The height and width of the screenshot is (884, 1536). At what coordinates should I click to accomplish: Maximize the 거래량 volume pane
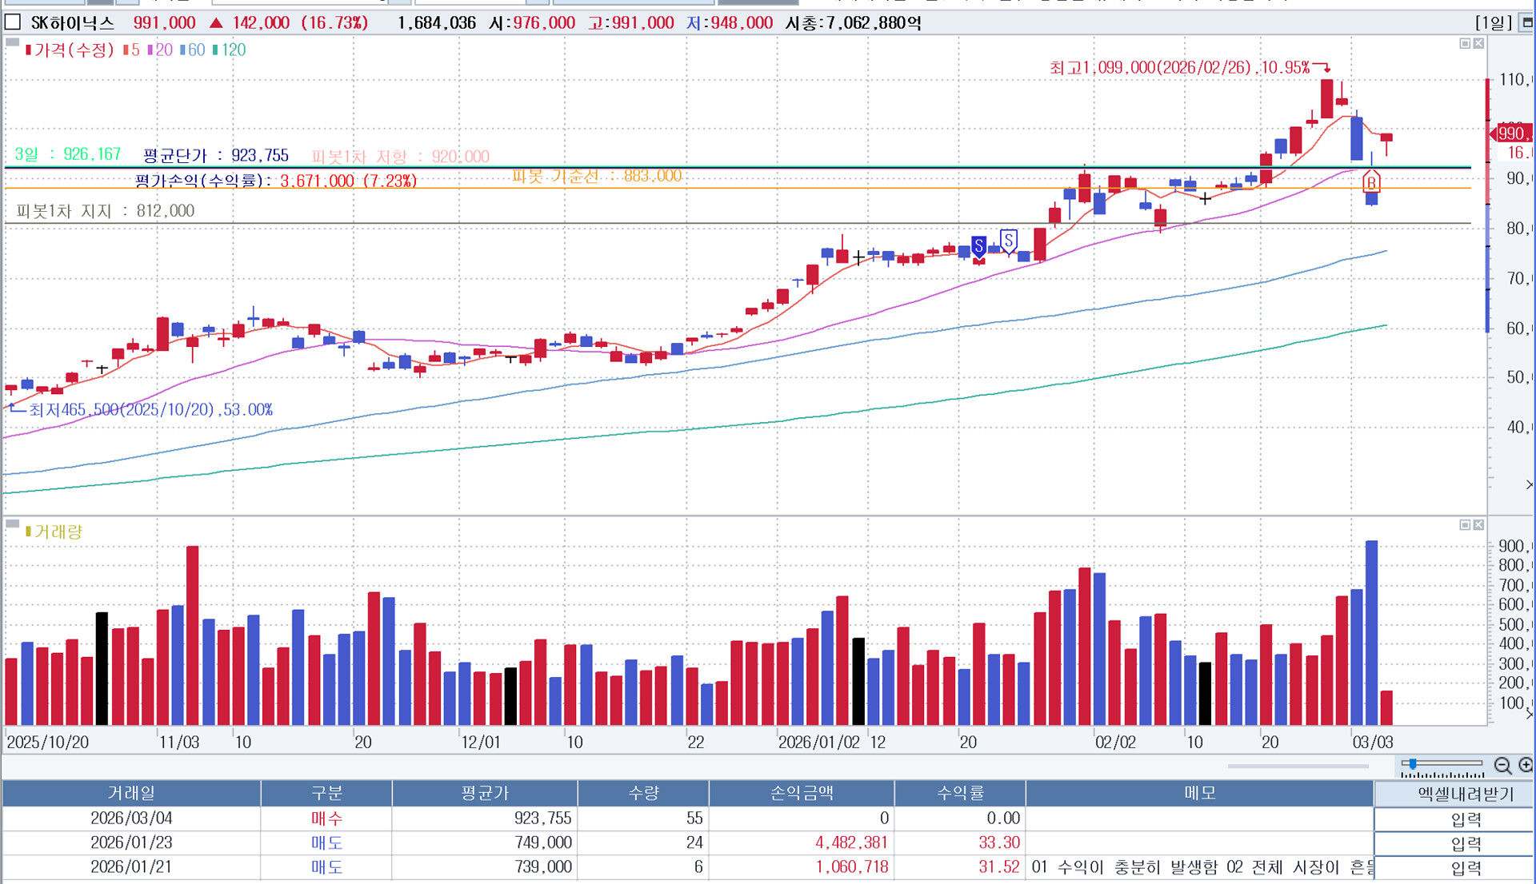click(x=1465, y=525)
